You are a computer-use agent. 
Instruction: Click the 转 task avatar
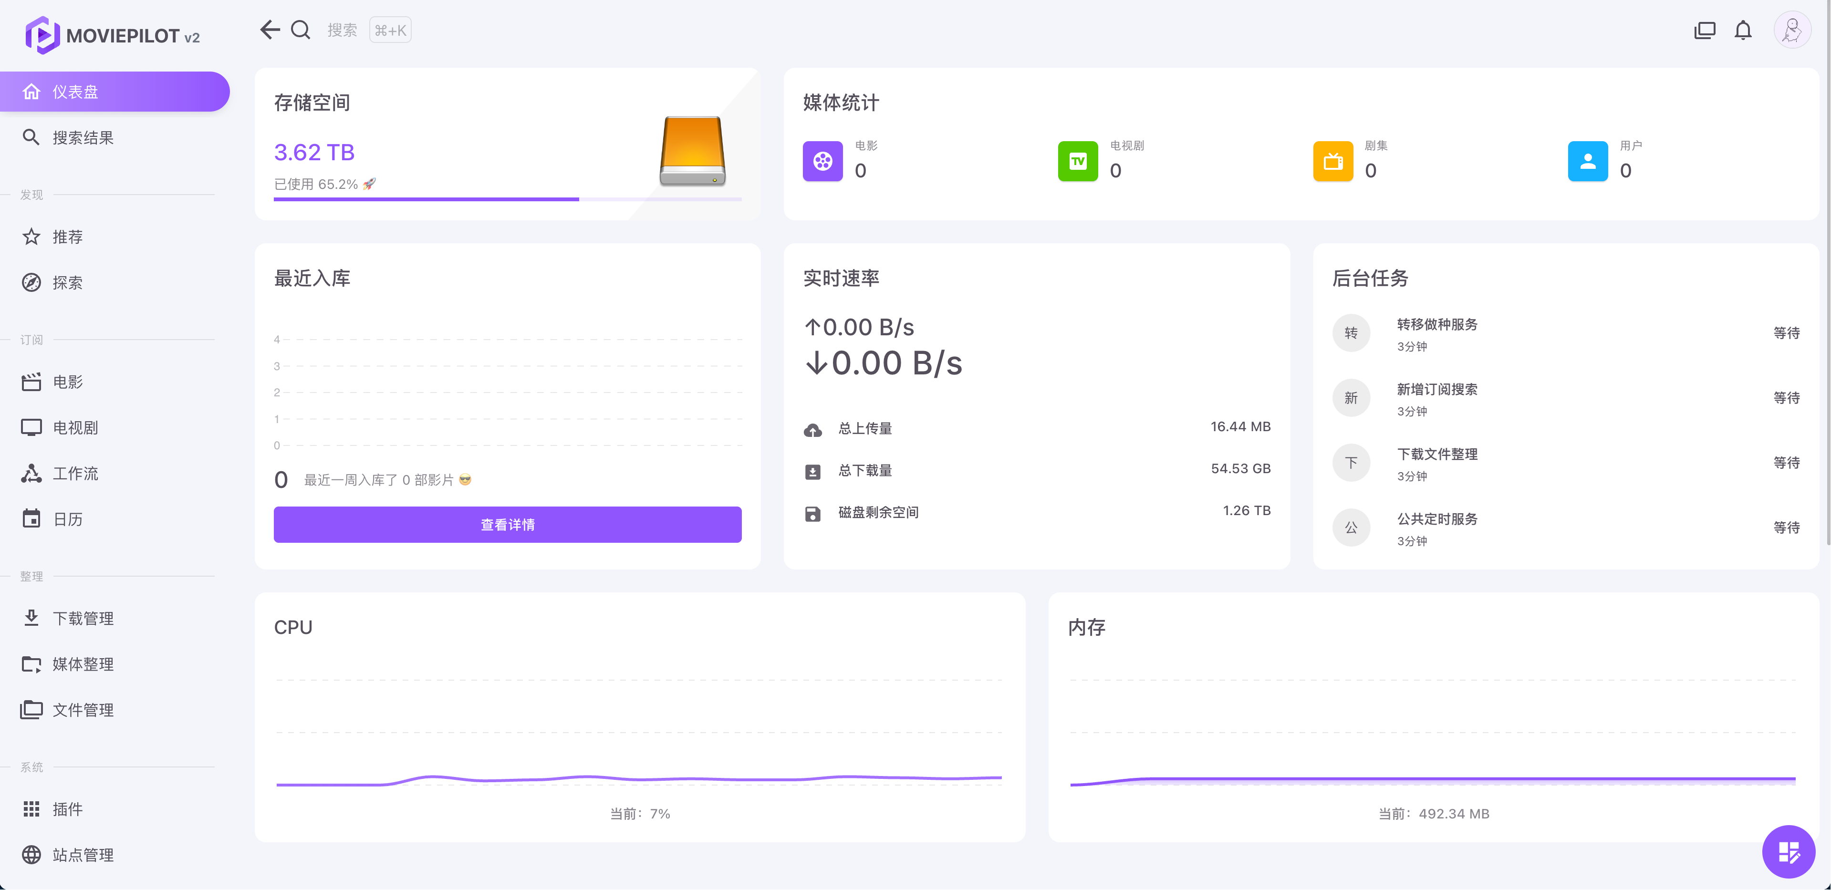1351,333
